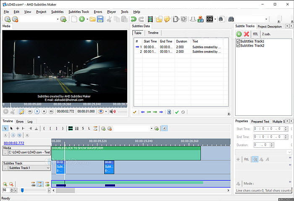Click the red X delete subtitles track icon
Screen dimensions: 294x201
point(247,34)
